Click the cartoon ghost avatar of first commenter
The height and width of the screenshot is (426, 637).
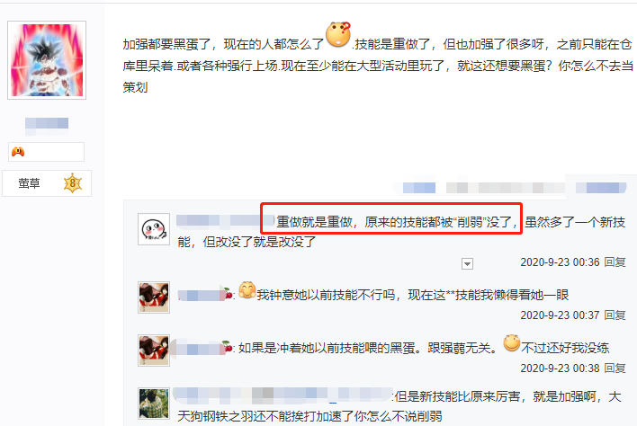point(154,229)
